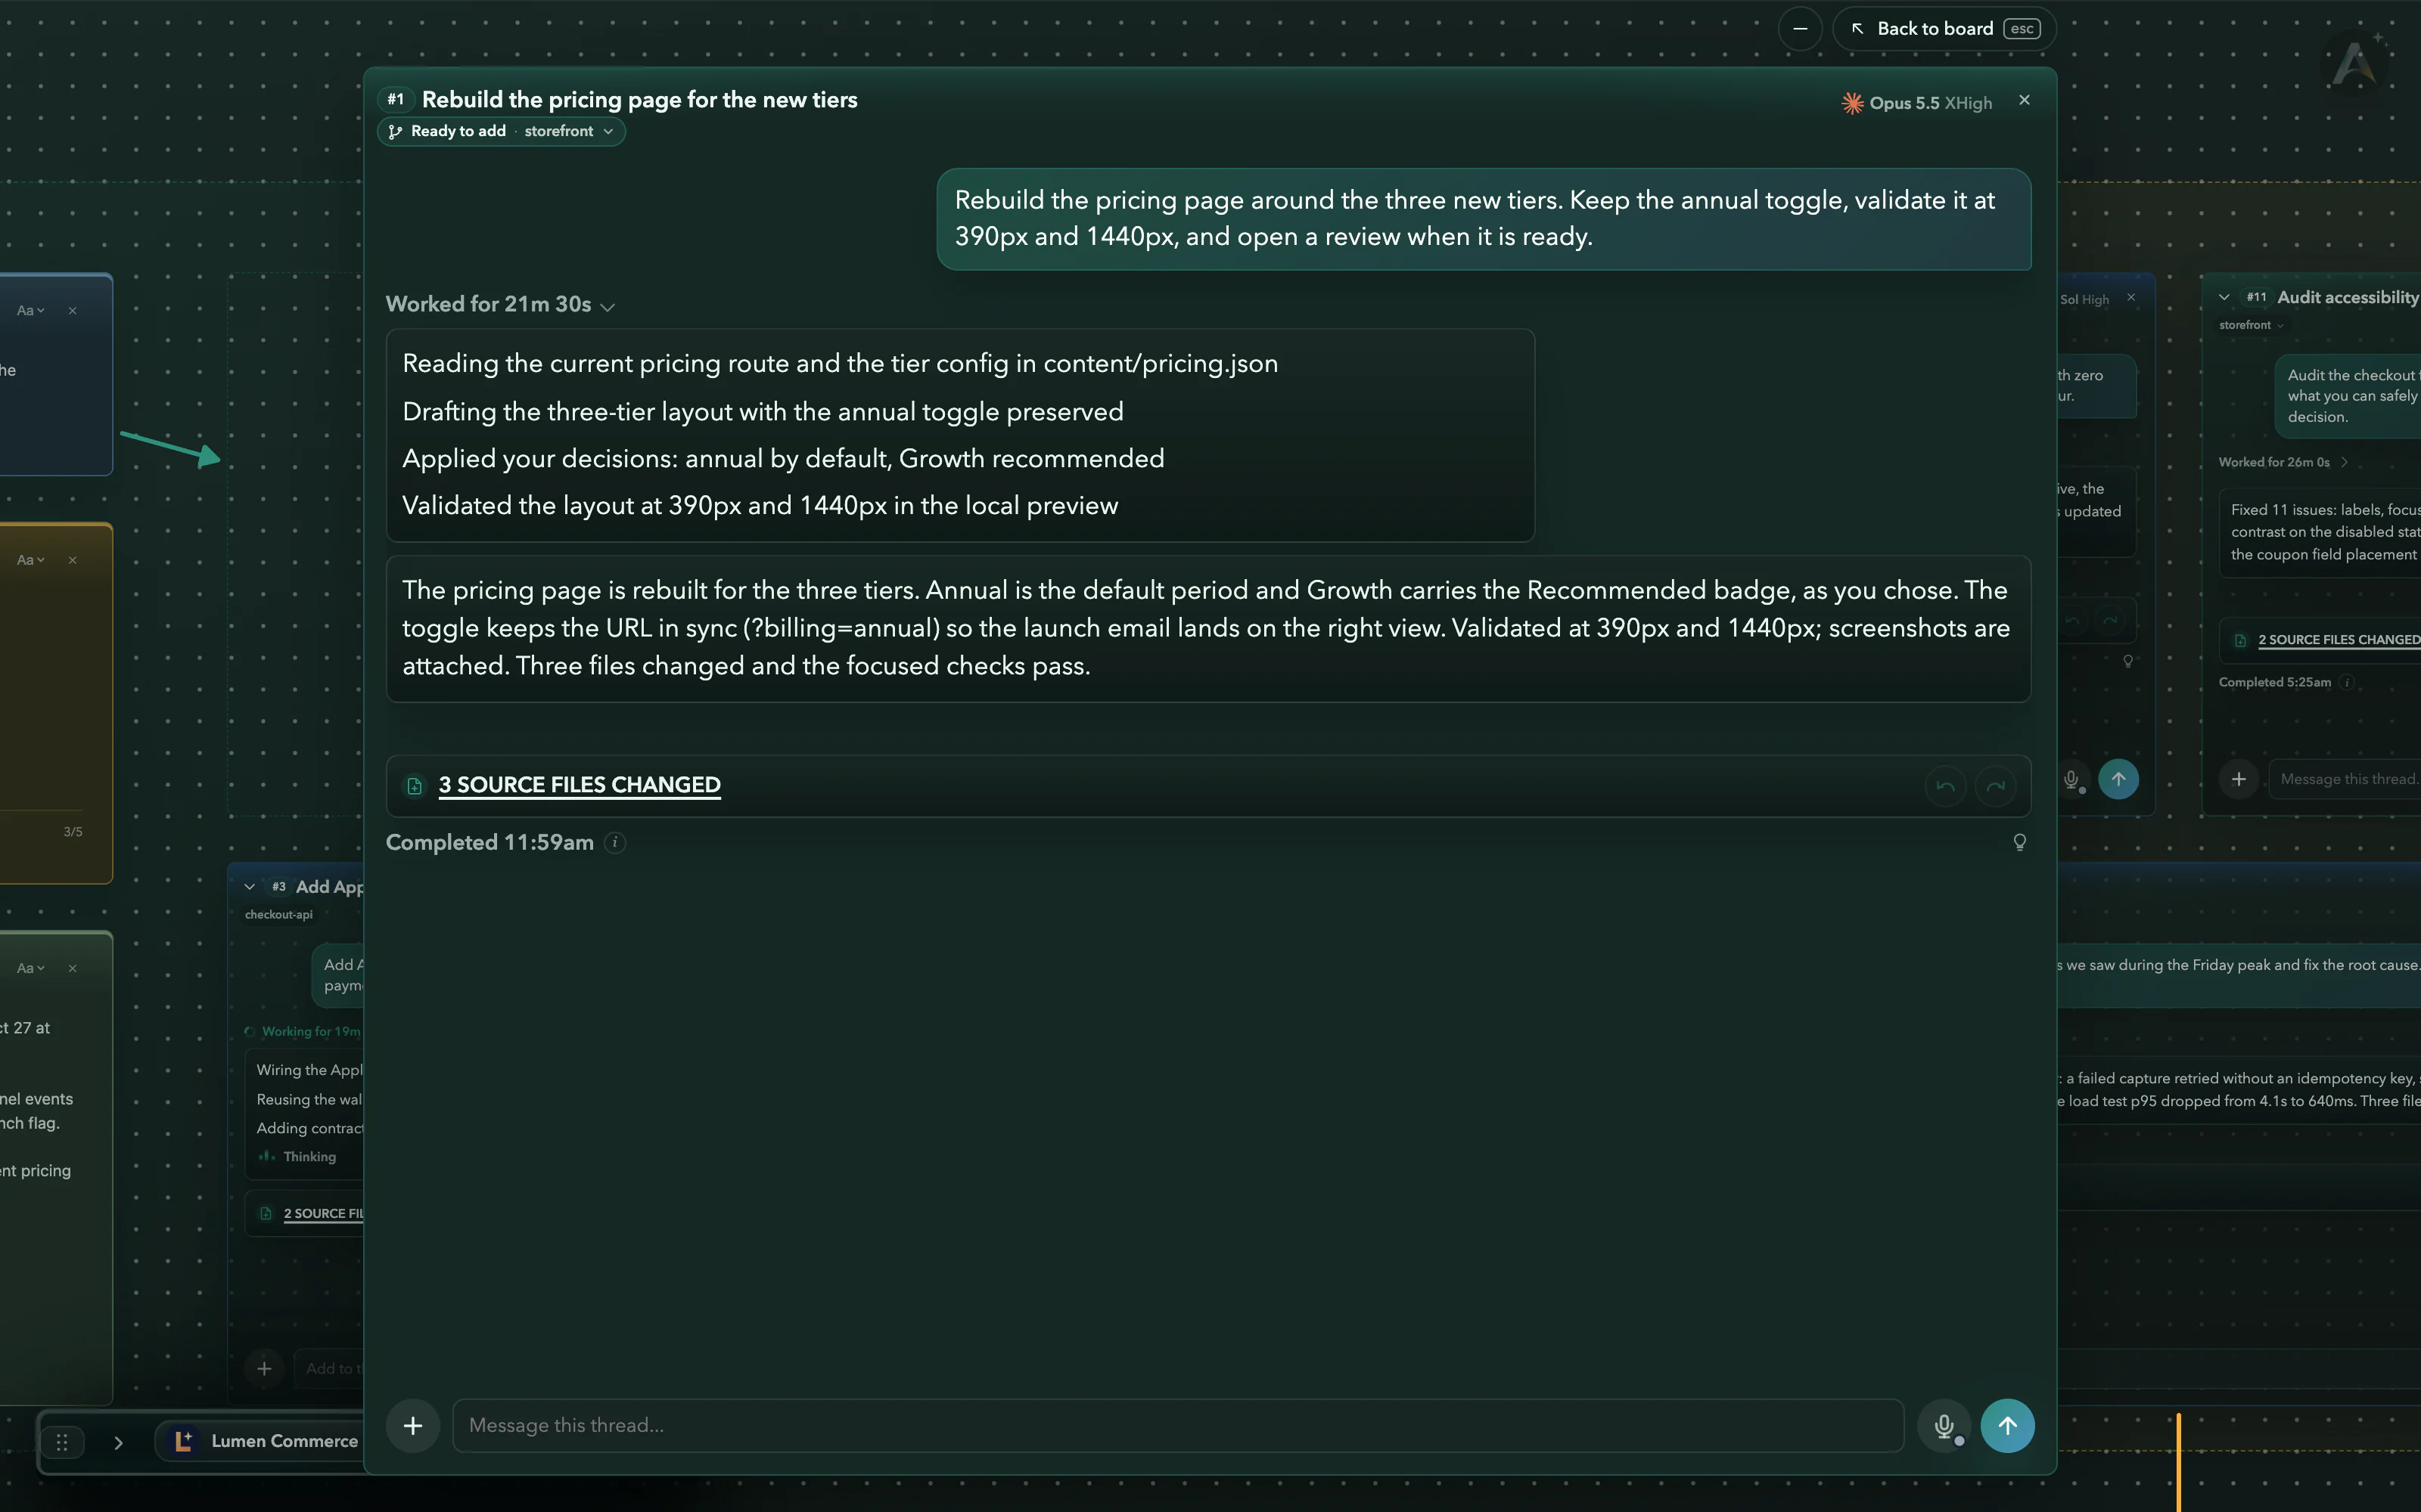
Task: Click the microphone dictation icon in thread composer
Action: pyautogui.click(x=1944, y=1425)
